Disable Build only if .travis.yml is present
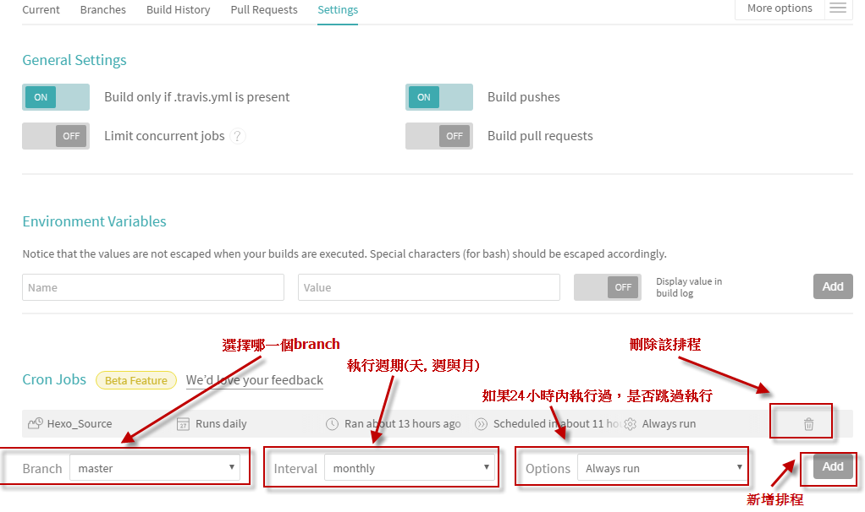The height and width of the screenshot is (512, 865). point(55,97)
